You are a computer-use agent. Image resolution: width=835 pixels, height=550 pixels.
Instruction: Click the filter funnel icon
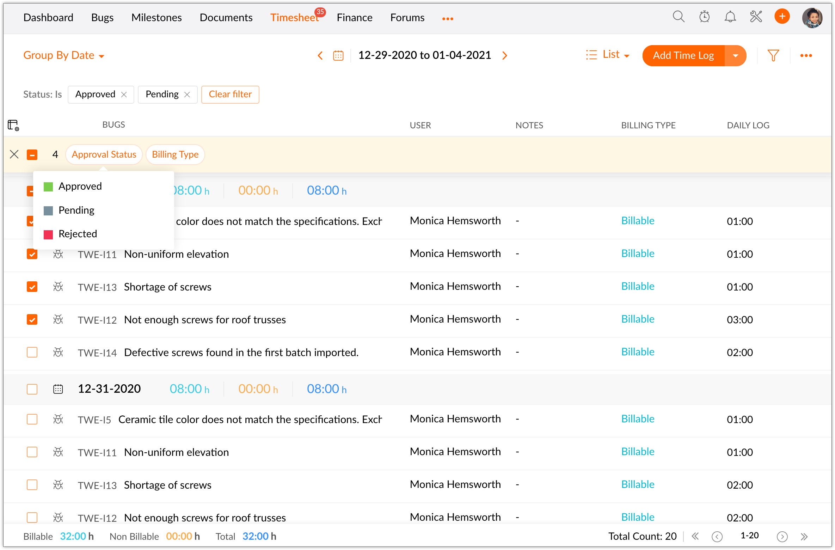click(773, 55)
